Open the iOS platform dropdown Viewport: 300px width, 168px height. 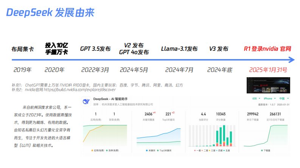[256, 98]
